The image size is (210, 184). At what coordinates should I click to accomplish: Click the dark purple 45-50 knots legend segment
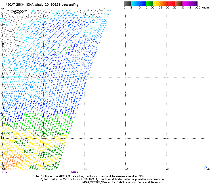click(194, 3)
